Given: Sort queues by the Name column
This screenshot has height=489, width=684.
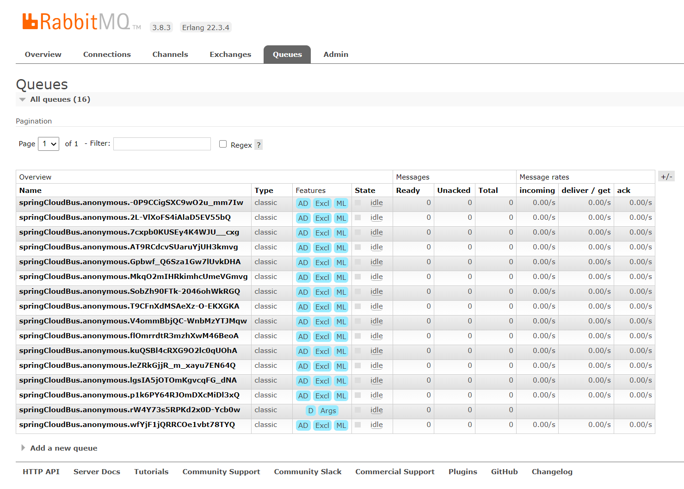Looking at the screenshot, I should pos(31,191).
